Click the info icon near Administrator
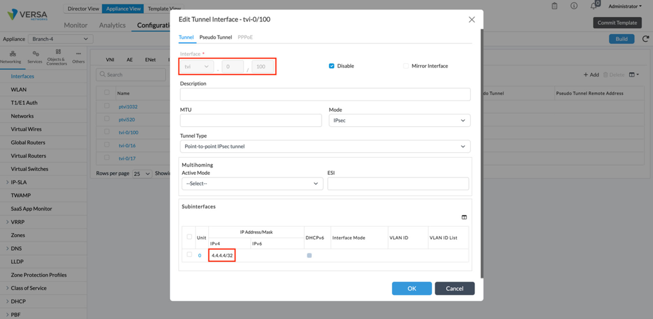This screenshot has width=653, height=319. click(x=574, y=6)
